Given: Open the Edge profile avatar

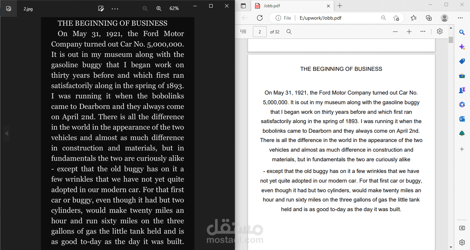Looking at the screenshot, I should coord(445,18).
